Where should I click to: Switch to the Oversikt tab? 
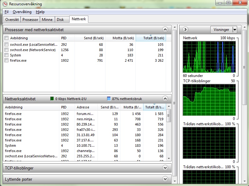pos(12,20)
